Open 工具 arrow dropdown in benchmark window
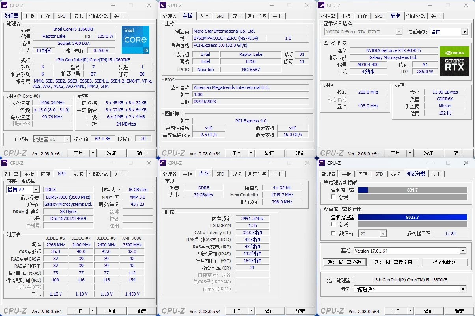 pos(410,311)
